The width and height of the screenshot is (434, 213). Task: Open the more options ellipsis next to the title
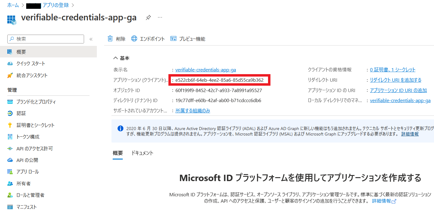tap(160, 18)
